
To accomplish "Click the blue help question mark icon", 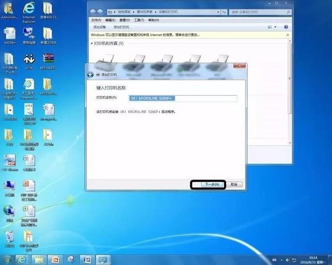I will (x=286, y=27).
